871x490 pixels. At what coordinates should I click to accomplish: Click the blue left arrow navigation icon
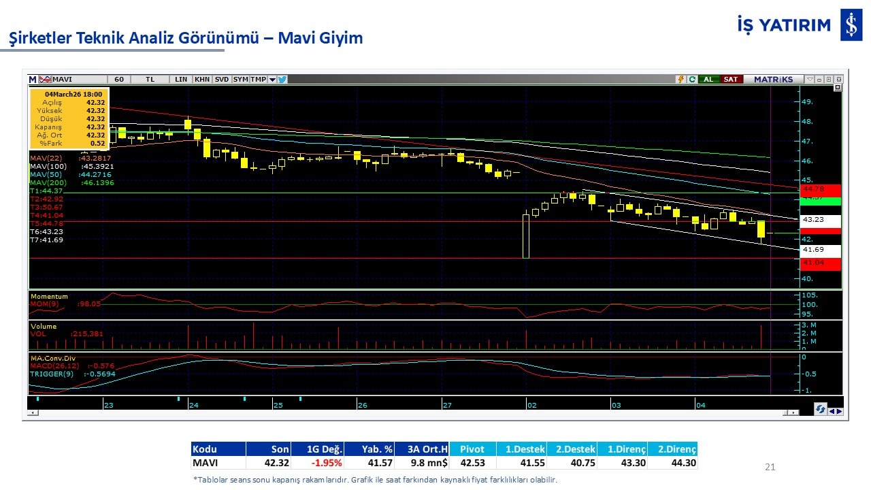[x=832, y=410]
